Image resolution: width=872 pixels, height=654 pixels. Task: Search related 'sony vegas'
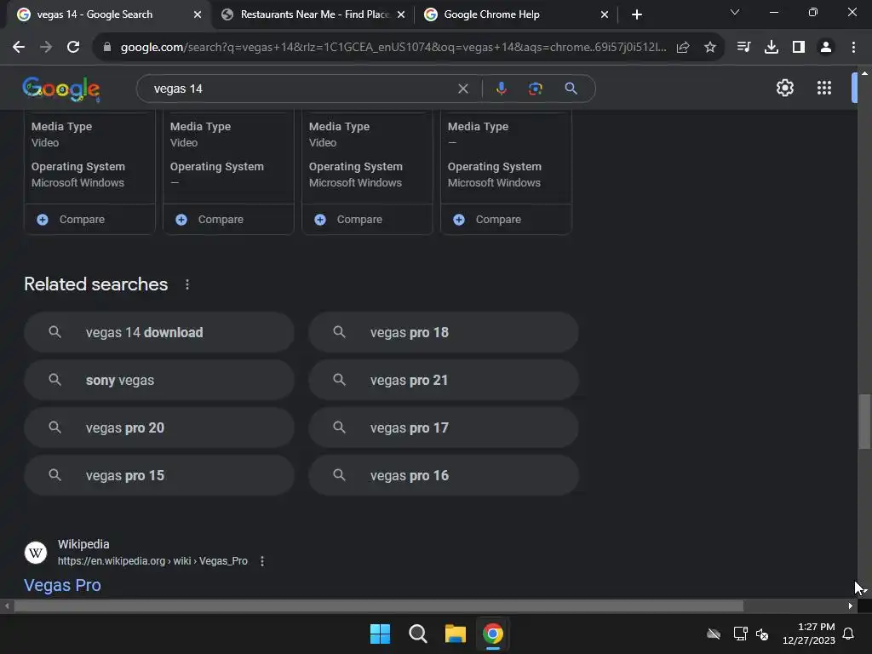coord(159,381)
